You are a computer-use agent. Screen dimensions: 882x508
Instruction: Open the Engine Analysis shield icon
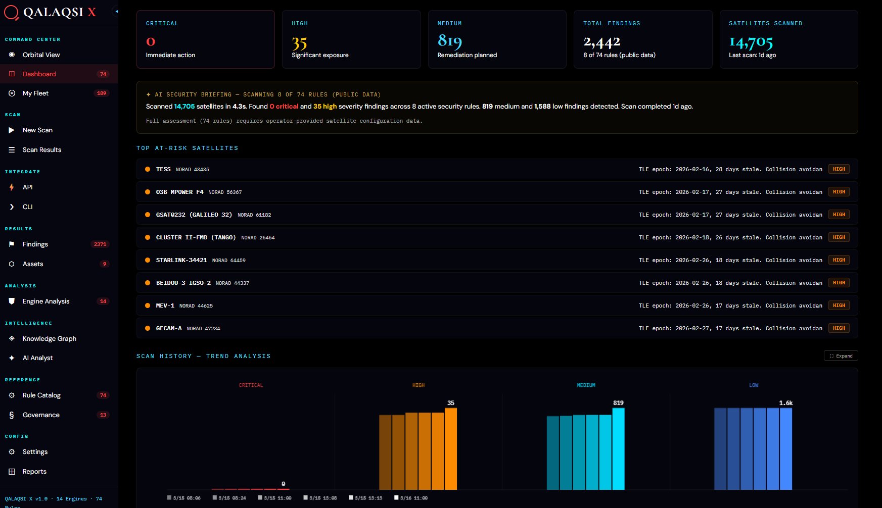coord(11,301)
